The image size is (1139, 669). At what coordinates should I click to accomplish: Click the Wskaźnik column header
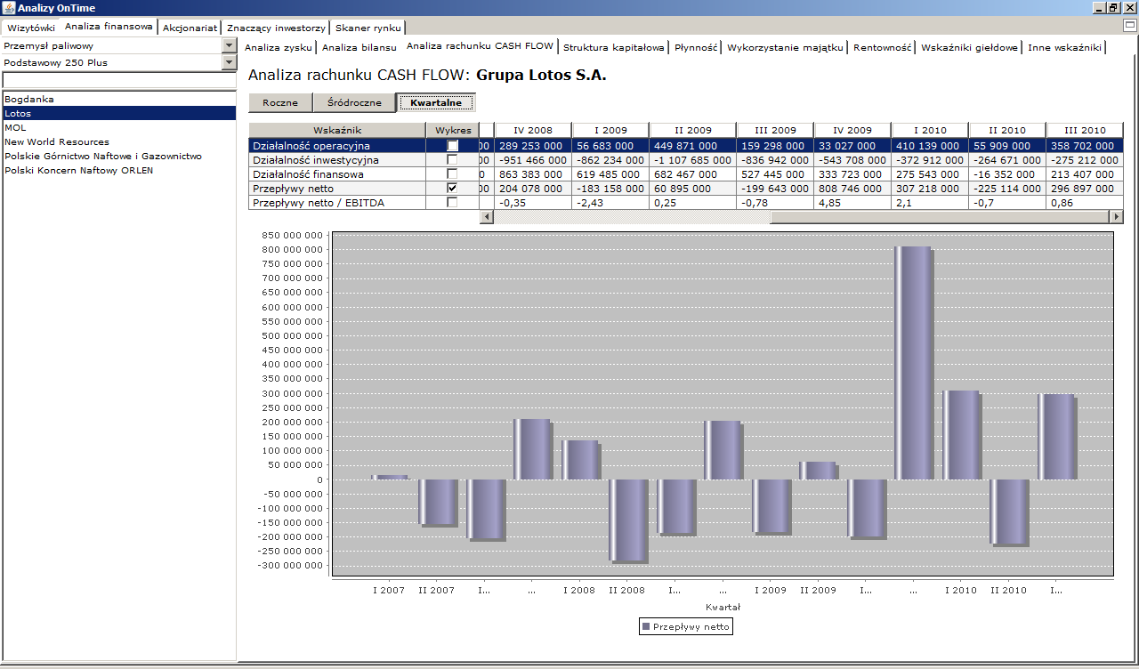click(337, 130)
